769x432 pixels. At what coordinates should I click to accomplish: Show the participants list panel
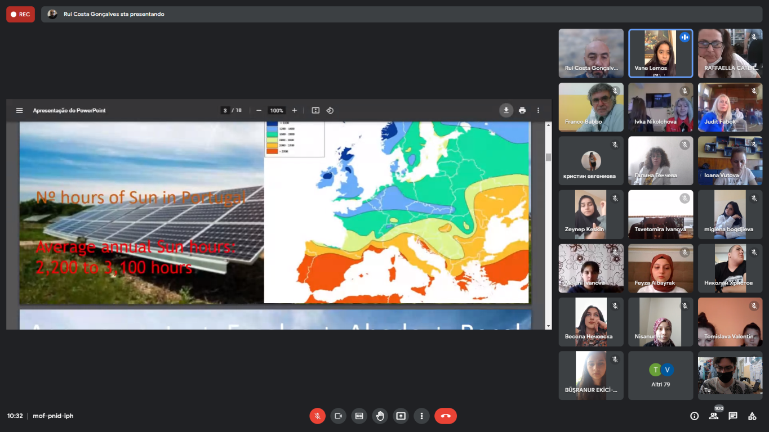(714, 416)
